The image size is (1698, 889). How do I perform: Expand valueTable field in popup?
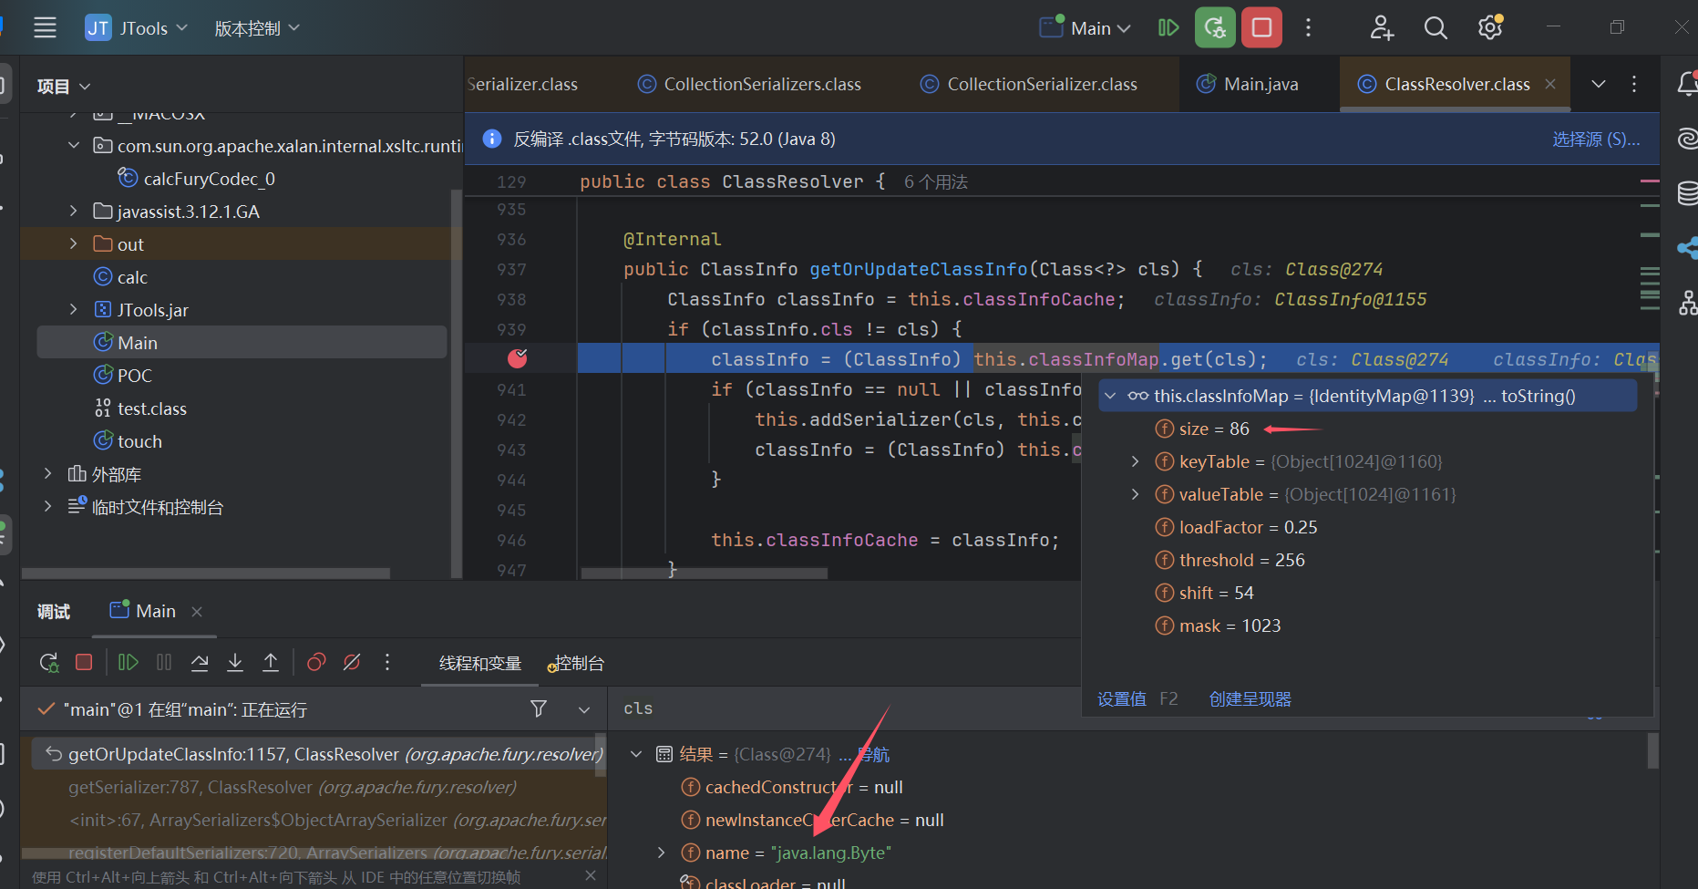(x=1135, y=494)
